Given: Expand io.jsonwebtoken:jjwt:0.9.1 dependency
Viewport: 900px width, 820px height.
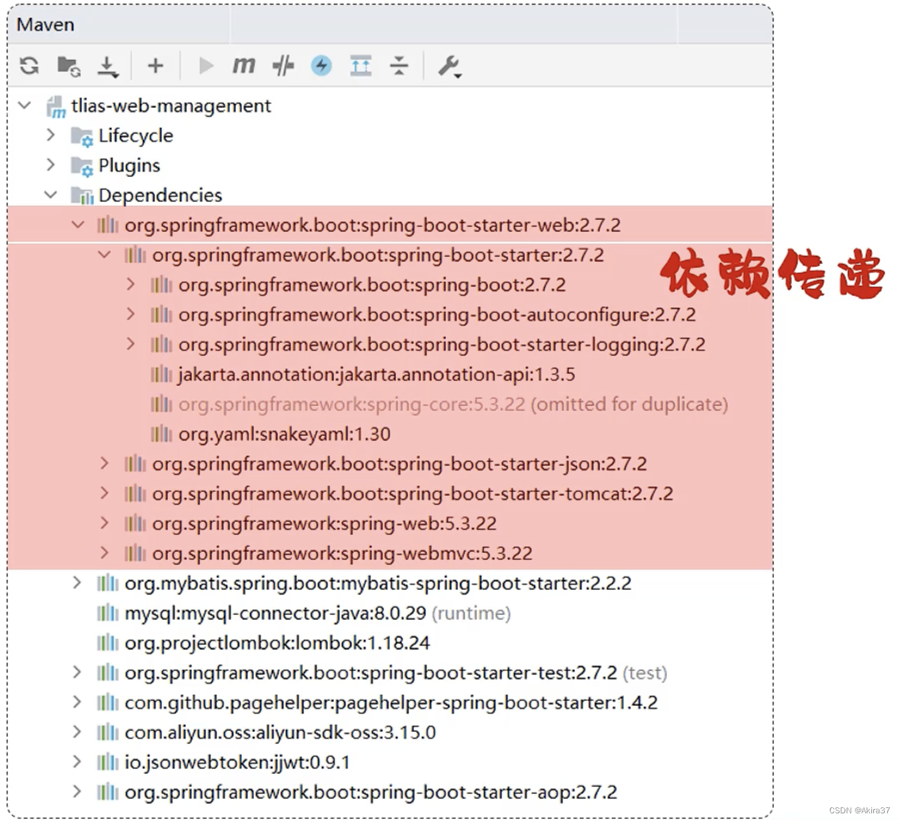Looking at the screenshot, I should [77, 762].
